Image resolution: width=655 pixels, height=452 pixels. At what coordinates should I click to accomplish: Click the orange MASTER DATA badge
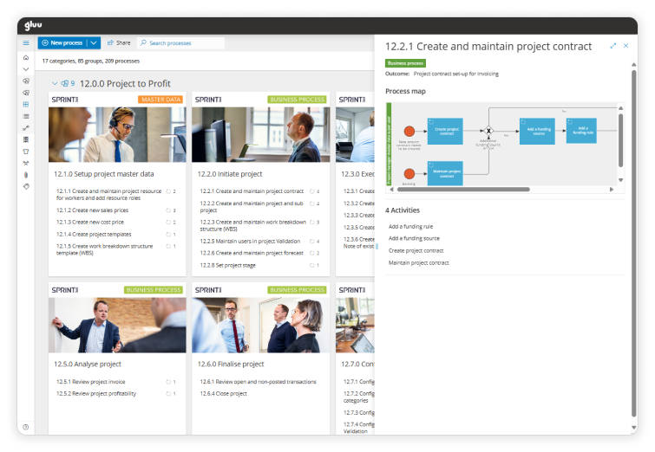point(160,100)
